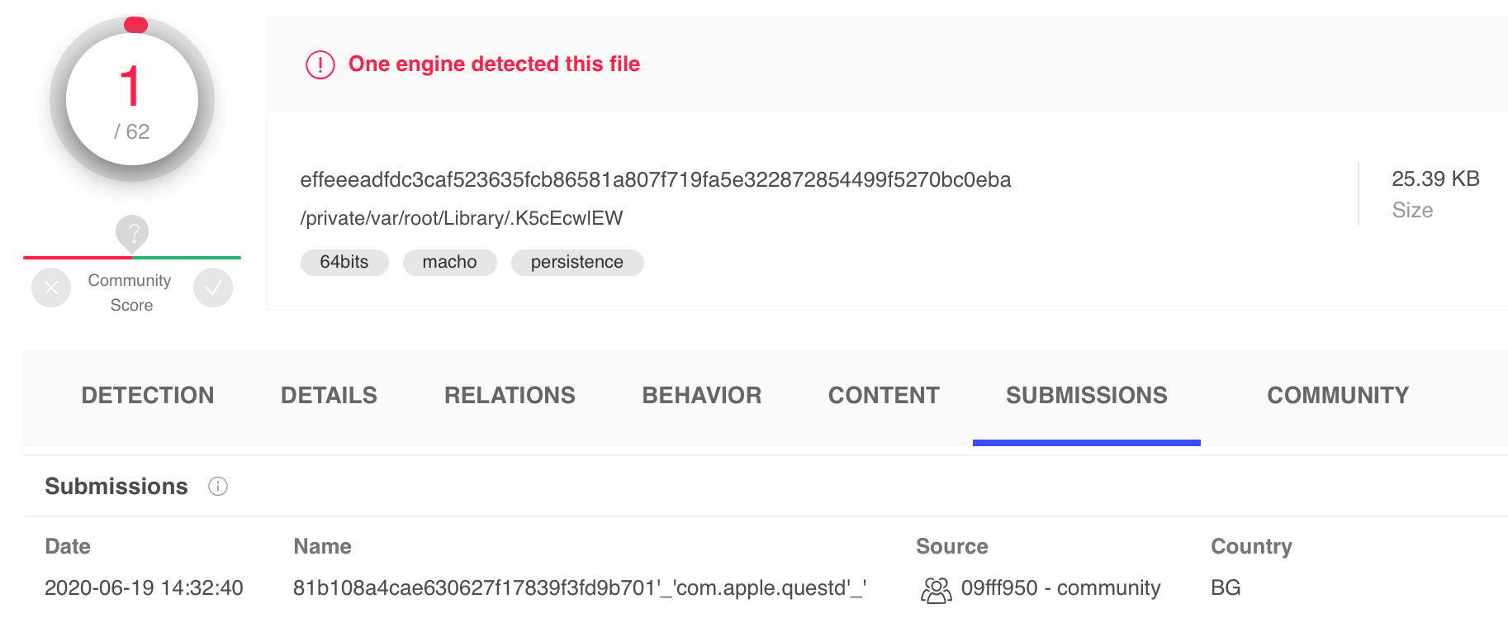The image size is (1508, 623).
Task: Open the Community tab
Action: pos(1338,396)
